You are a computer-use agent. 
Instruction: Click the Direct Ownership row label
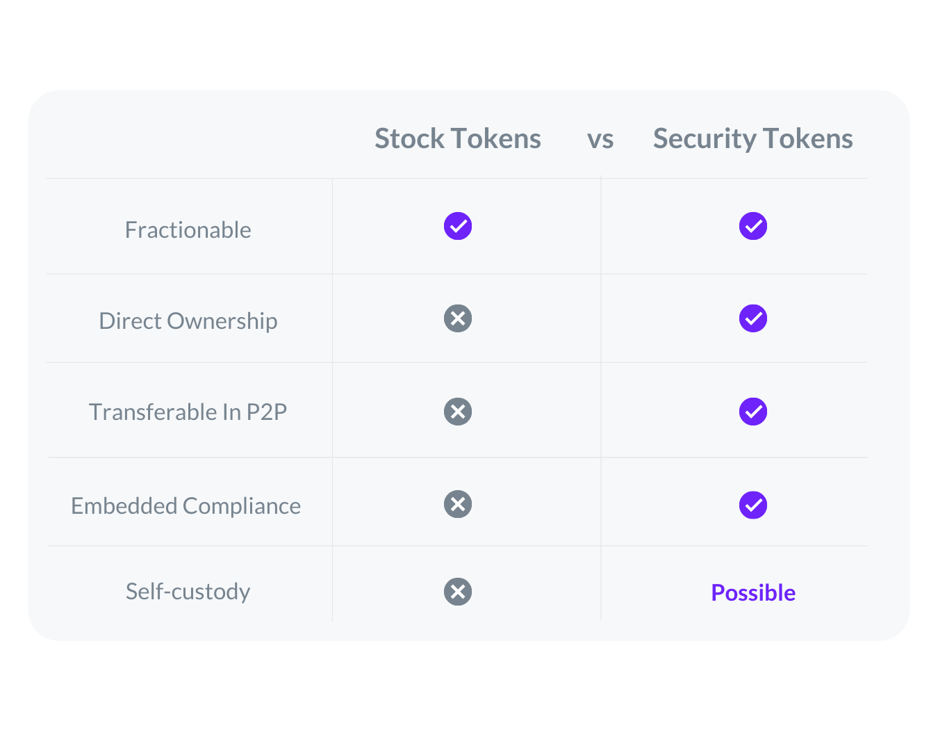[x=188, y=321]
